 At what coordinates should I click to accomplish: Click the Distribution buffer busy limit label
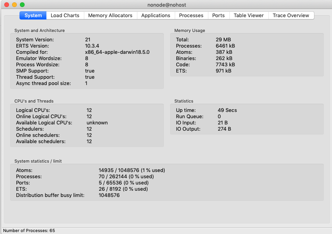50,195
